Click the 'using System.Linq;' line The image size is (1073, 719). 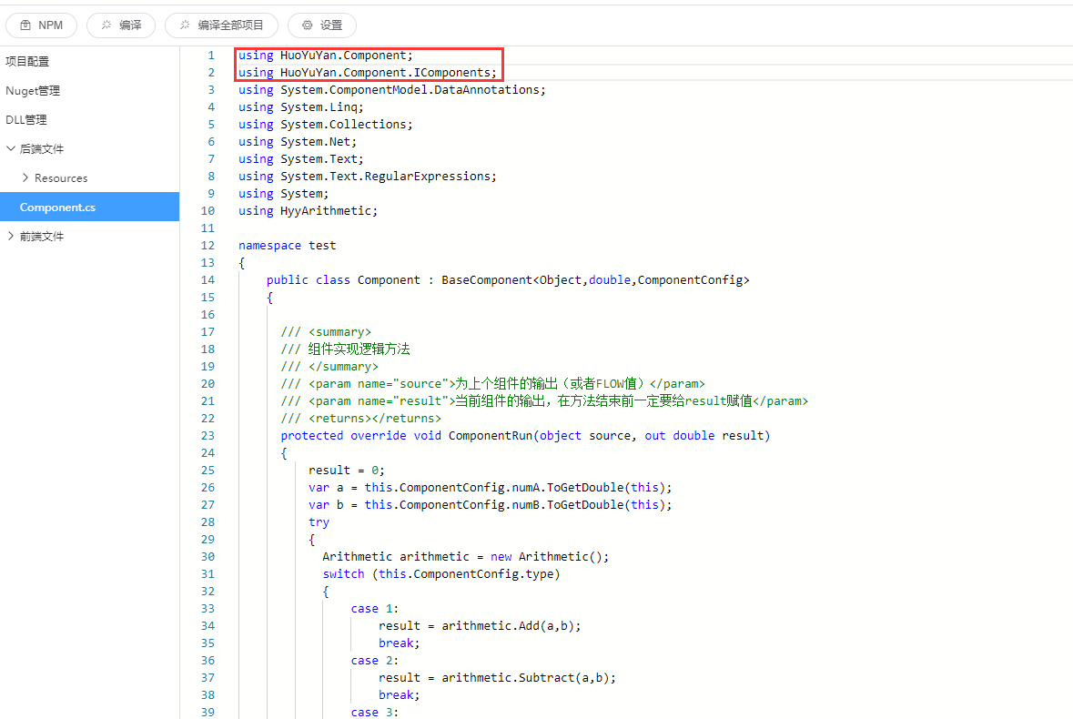tap(300, 107)
